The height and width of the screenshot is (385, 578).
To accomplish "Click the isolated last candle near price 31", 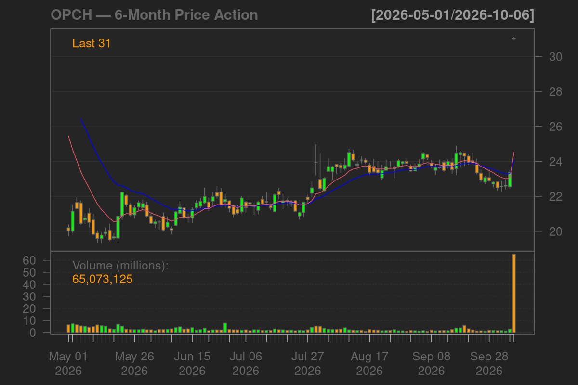I will 514,38.
